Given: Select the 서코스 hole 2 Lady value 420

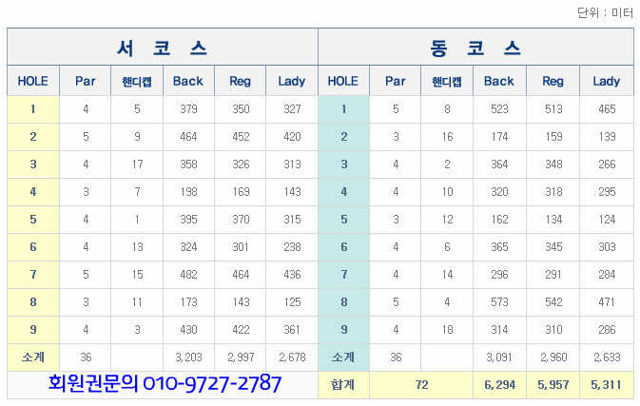Looking at the screenshot, I should 292,137.
